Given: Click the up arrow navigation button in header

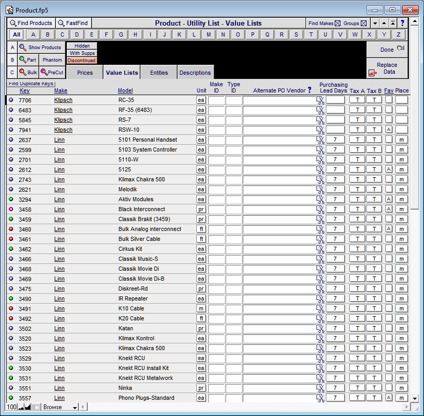Looking at the screenshot, I should (x=384, y=23).
